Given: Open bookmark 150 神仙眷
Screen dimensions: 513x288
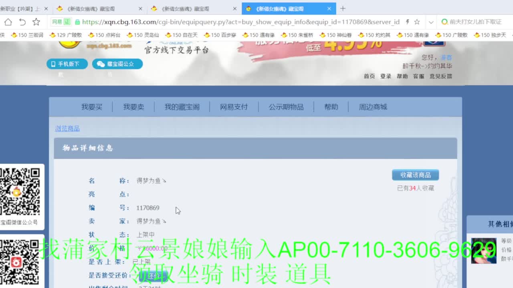Looking at the screenshot, I should (x=335, y=35).
